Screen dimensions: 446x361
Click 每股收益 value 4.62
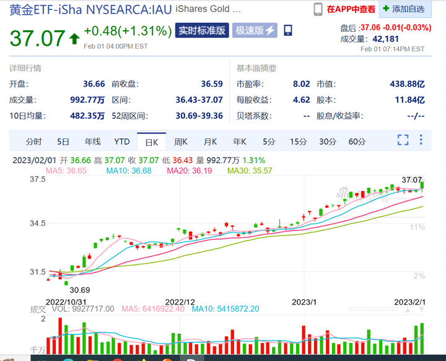coord(301,100)
